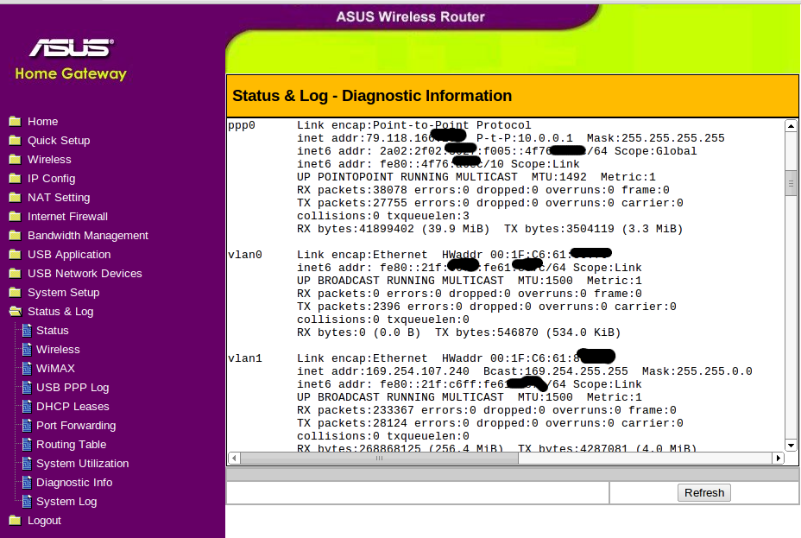Click the page icon beside Diagnostic Info
801x538 pixels.
[27, 483]
